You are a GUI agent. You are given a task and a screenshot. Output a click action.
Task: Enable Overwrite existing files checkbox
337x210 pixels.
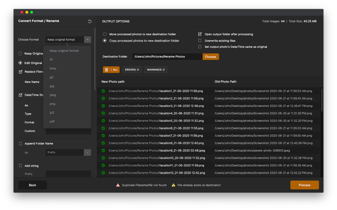click(200, 40)
